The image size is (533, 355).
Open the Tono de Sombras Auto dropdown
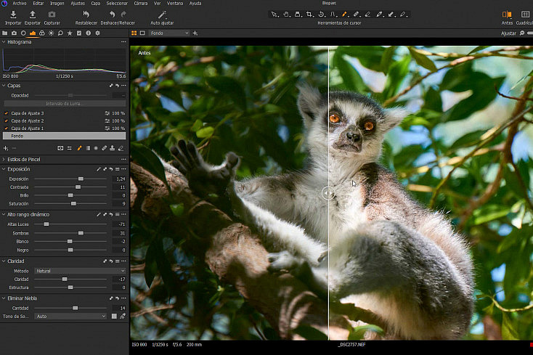pos(70,316)
